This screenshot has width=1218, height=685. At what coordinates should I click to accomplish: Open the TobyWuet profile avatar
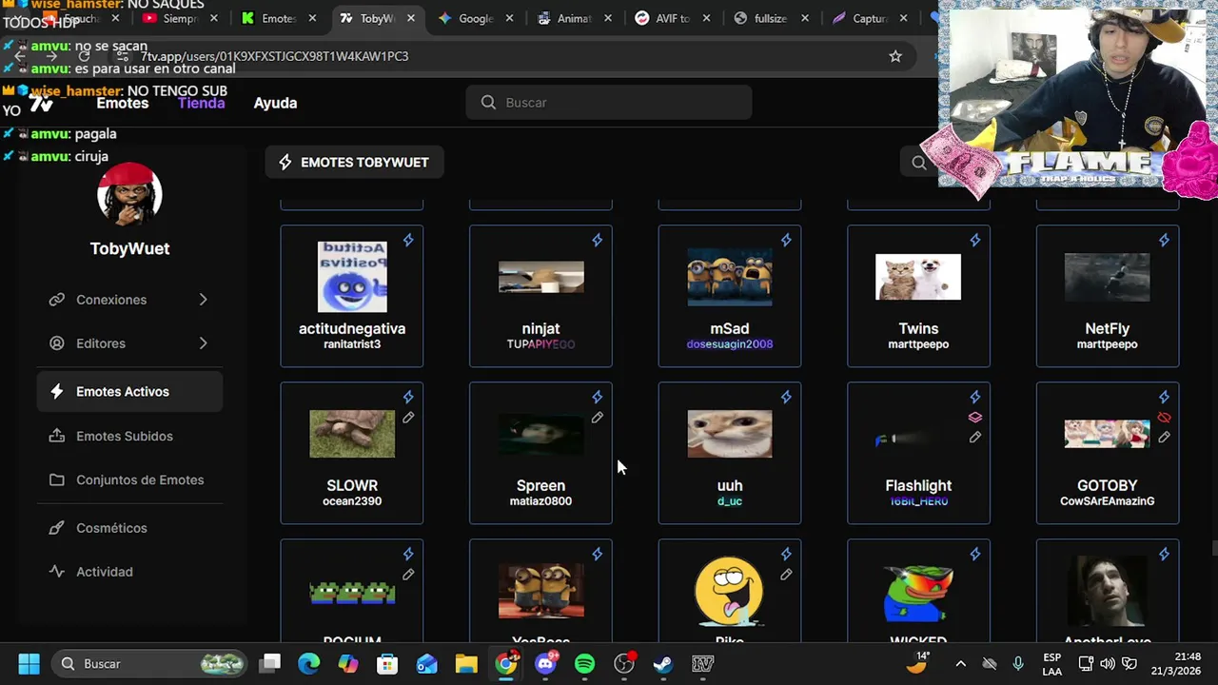[x=129, y=194]
